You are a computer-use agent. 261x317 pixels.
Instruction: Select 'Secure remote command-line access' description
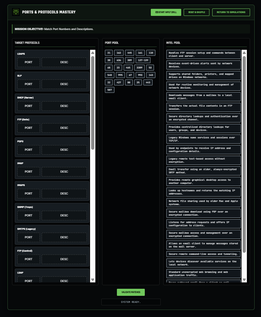203,254
